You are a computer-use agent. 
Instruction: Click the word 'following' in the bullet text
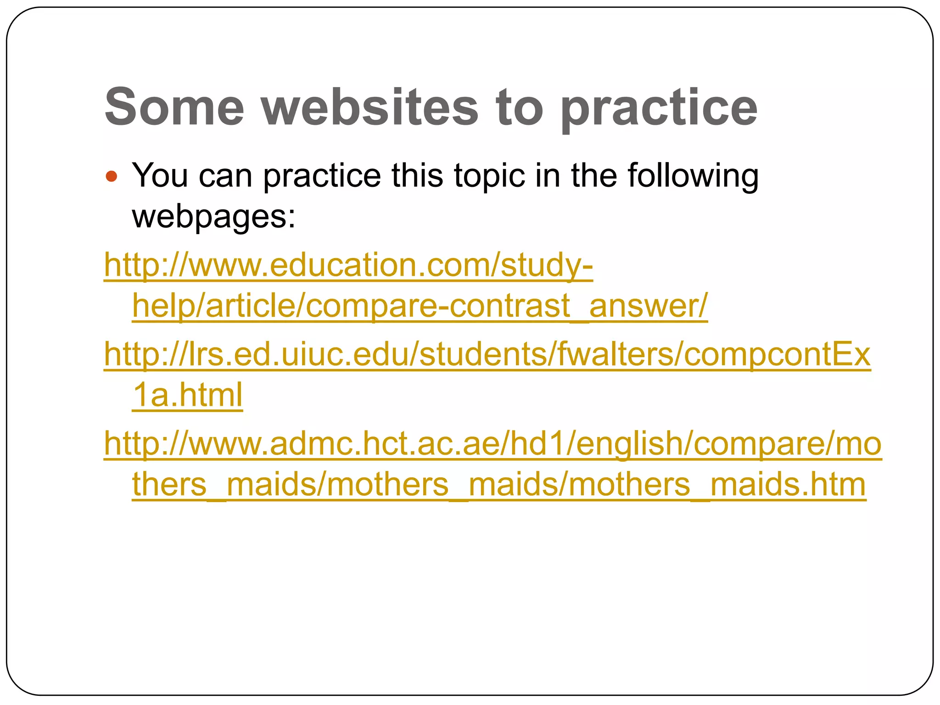tap(693, 176)
